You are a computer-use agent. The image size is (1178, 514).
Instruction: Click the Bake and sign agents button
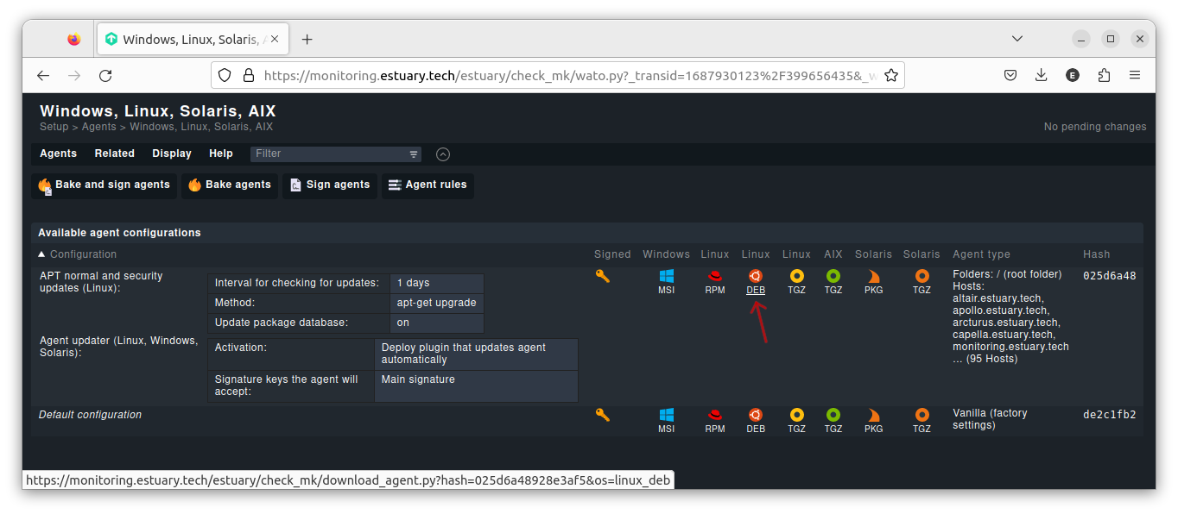(x=104, y=185)
